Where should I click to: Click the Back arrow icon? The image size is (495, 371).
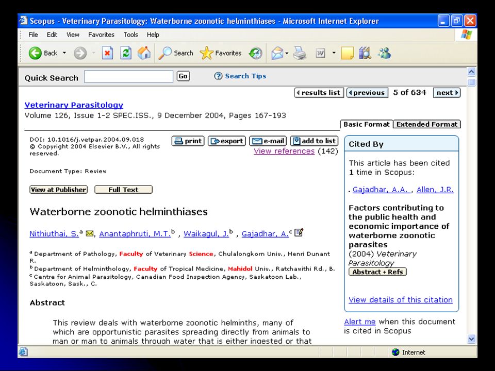pyautogui.click(x=36, y=53)
